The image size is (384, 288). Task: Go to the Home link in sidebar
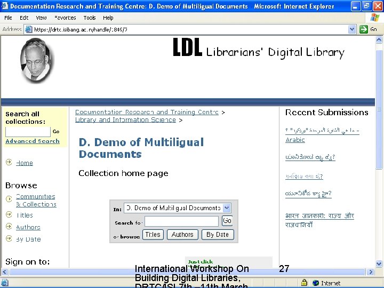click(24, 163)
